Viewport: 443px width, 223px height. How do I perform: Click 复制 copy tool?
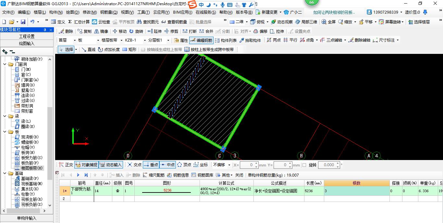(x=84, y=31)
